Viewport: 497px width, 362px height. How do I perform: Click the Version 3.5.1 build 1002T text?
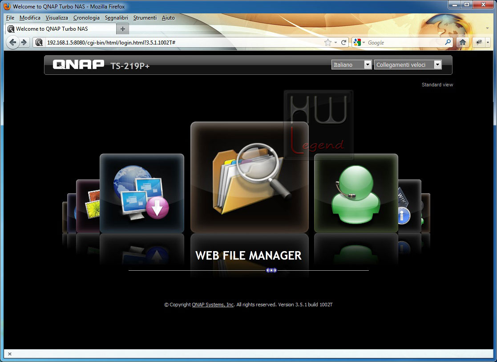[305, 305]
